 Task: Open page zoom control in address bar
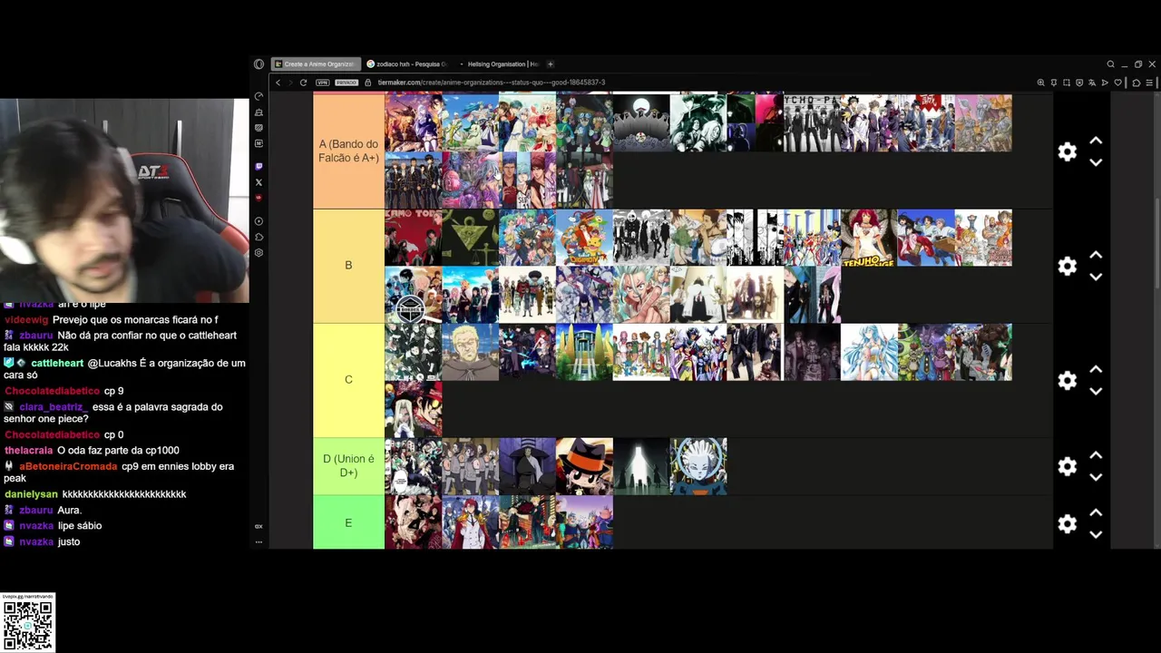coord(1040,83)
